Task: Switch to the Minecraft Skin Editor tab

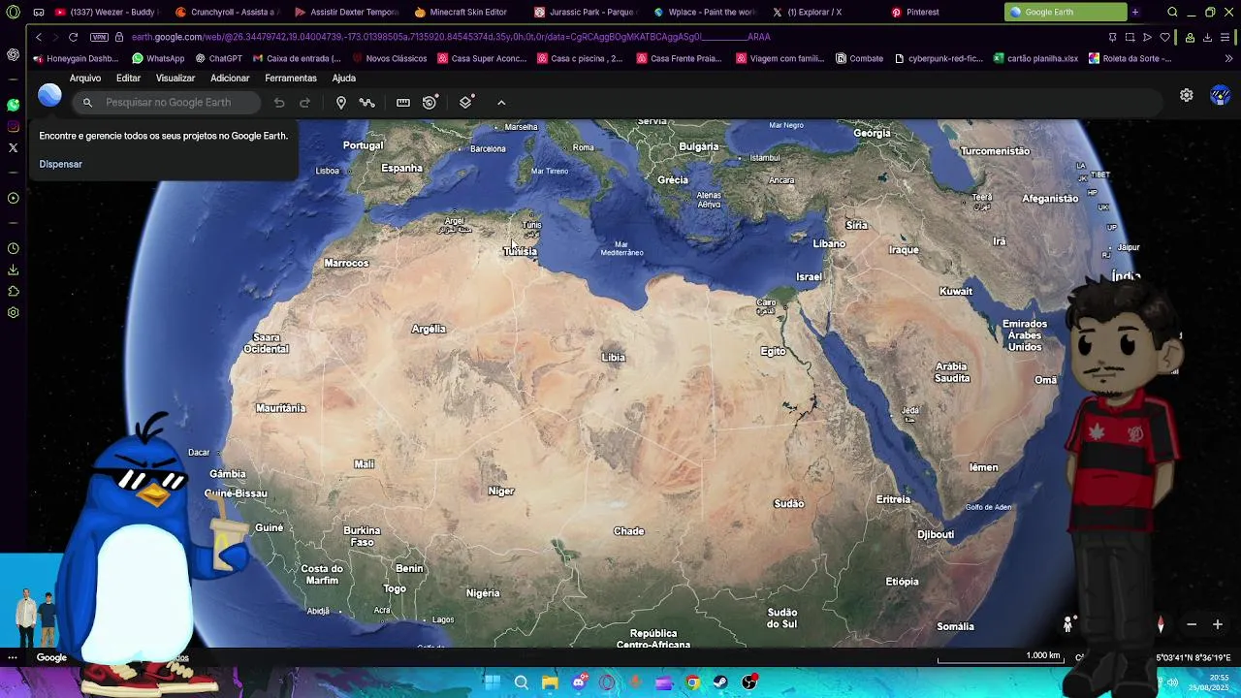Action: coord(465,12)
